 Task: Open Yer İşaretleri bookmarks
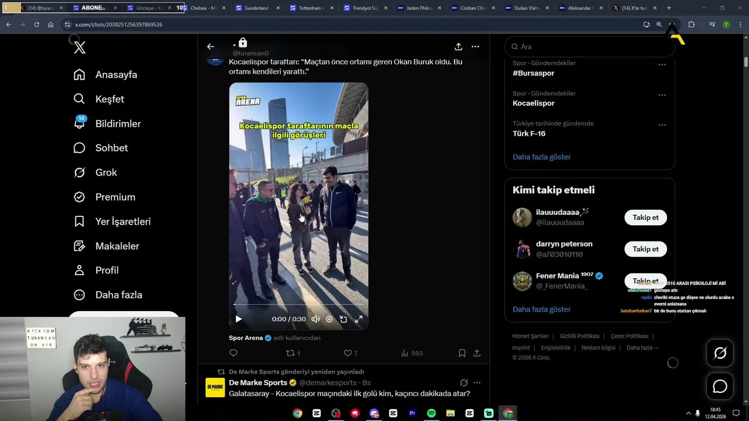tap(112, 222)
